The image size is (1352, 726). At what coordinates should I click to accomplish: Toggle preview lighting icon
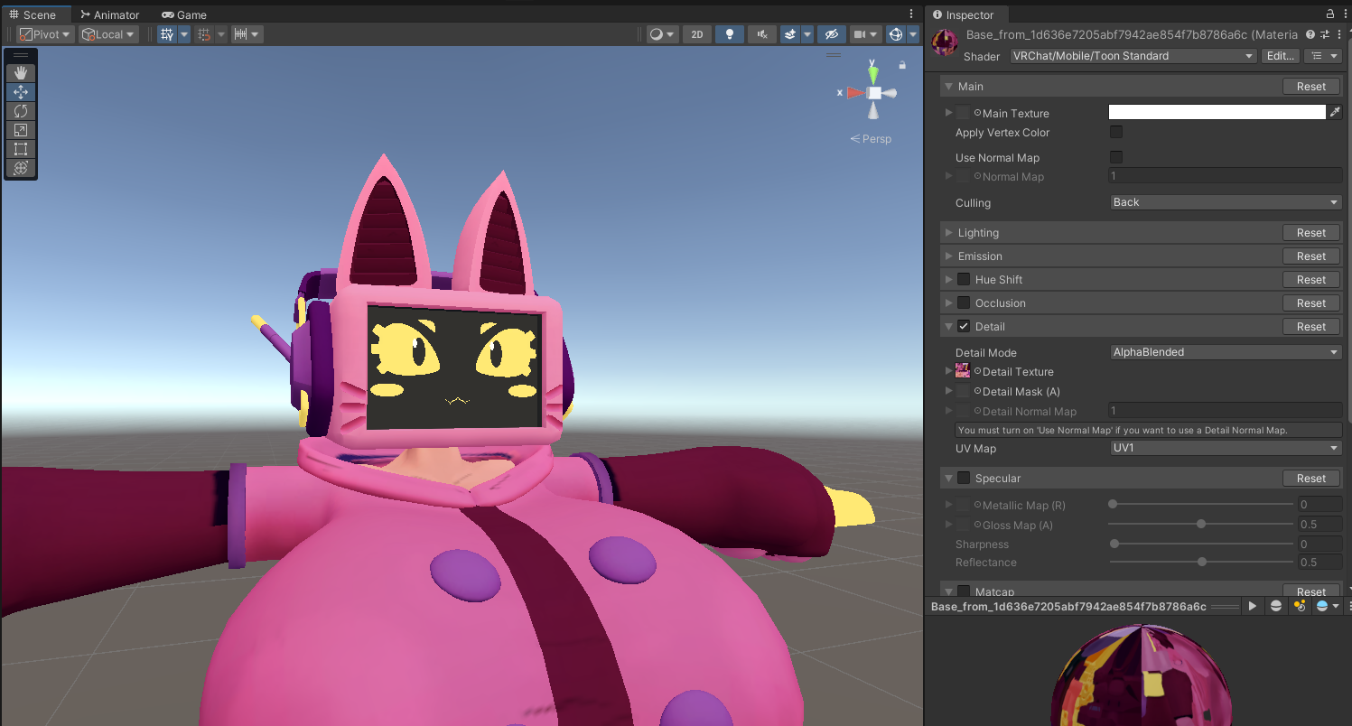click(1300, 606)
